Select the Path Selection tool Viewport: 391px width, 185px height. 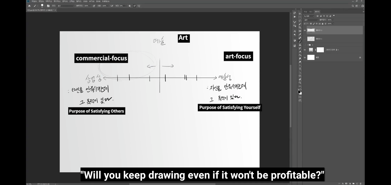(300, 72)
